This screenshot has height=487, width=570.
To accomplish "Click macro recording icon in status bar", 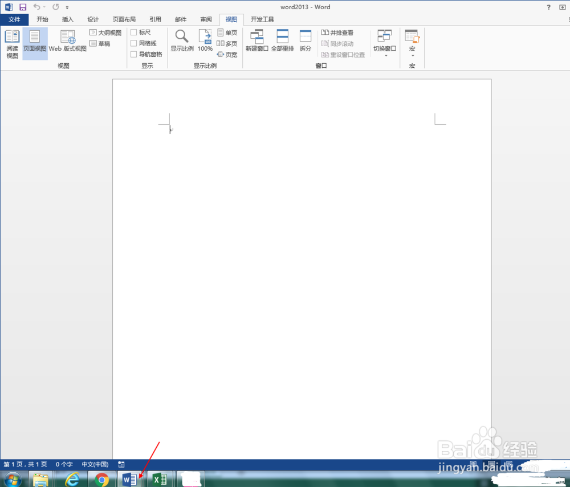I will [121, 464].
